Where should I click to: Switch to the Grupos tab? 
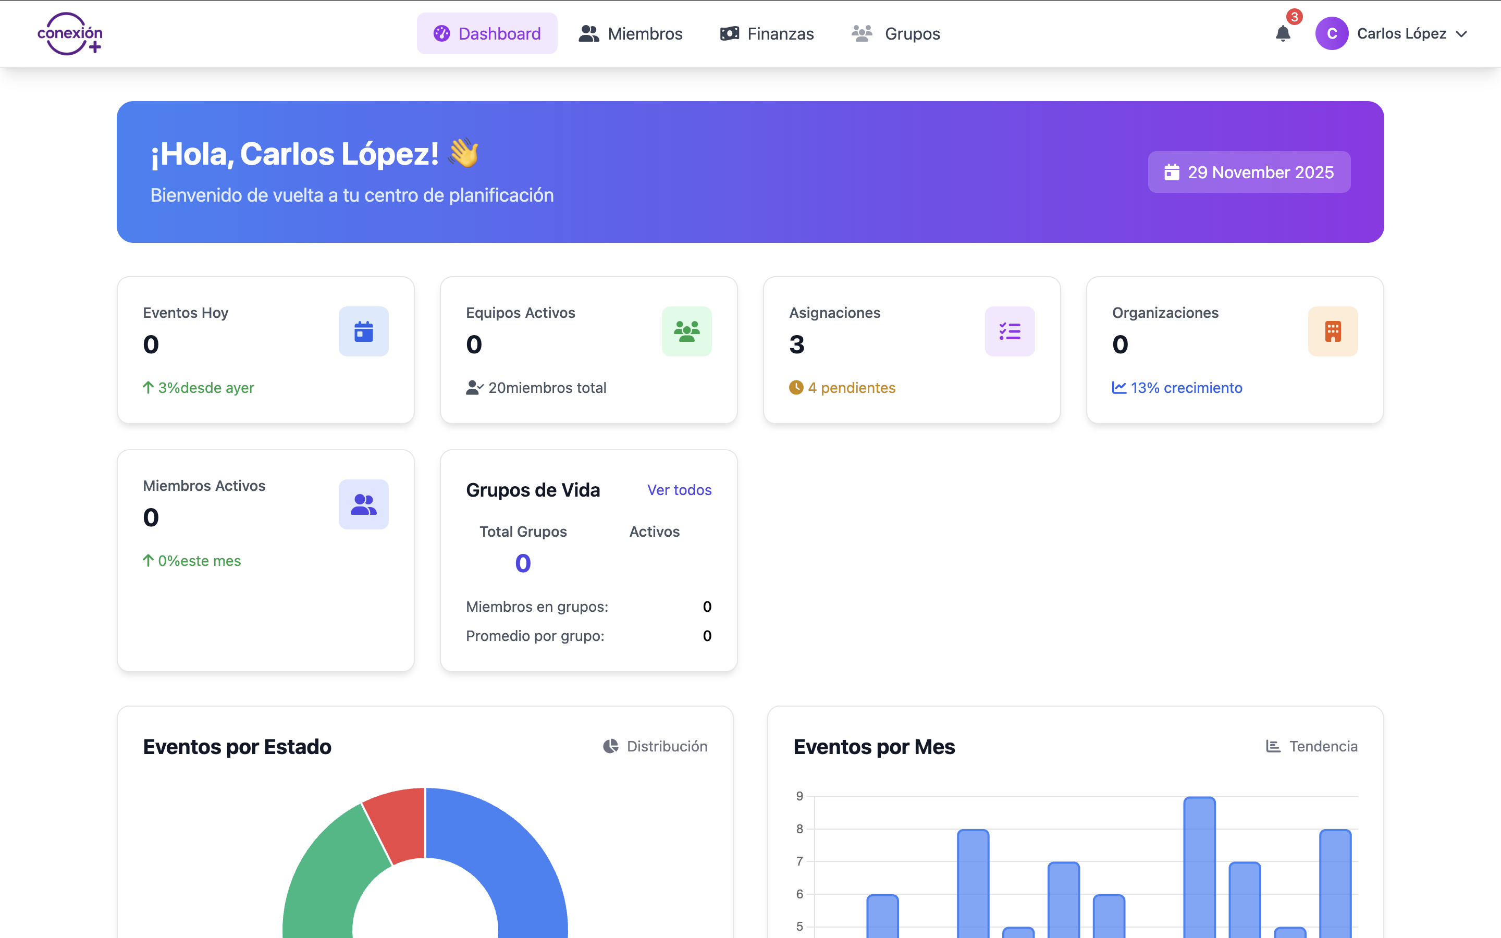(895, 33)
